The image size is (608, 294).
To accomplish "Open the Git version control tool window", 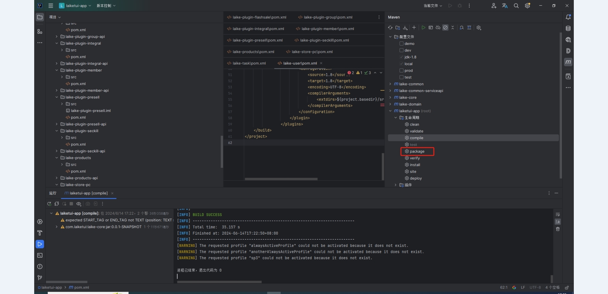I will (x=40, y=278).
